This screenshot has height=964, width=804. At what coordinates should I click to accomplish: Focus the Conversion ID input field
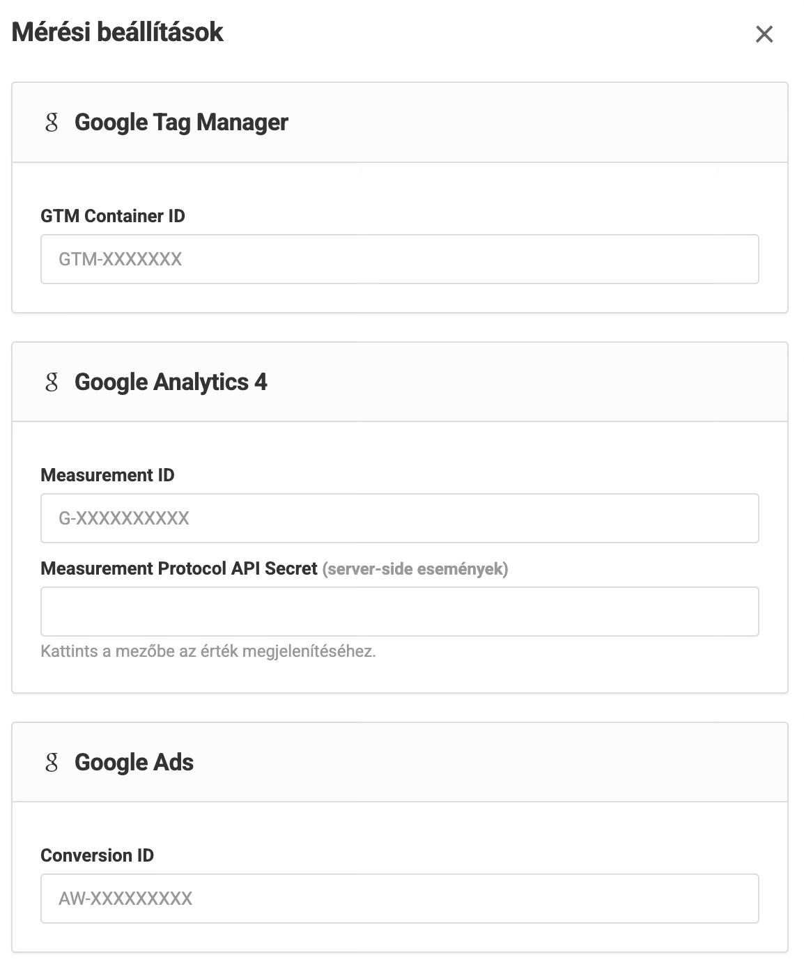click(400, 899)
